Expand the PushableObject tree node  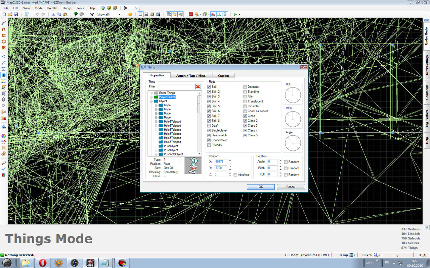coord(156,154)
